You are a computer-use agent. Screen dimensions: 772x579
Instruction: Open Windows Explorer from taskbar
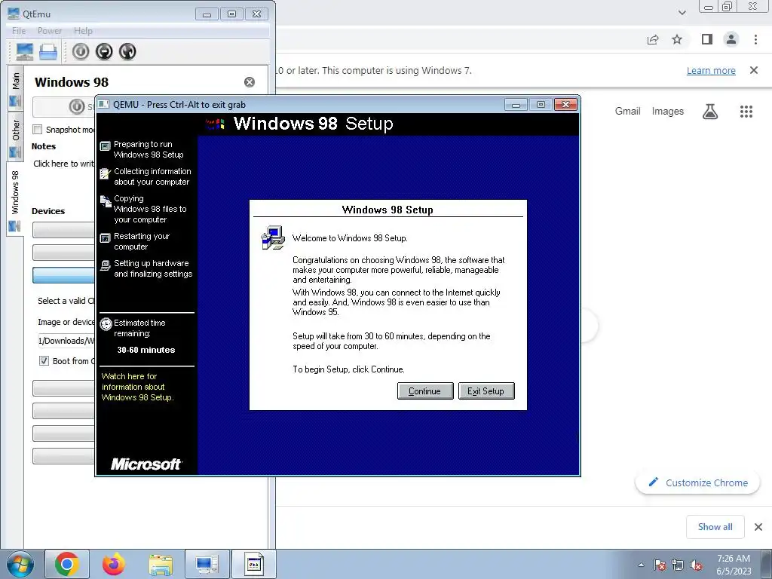point(161,565)
